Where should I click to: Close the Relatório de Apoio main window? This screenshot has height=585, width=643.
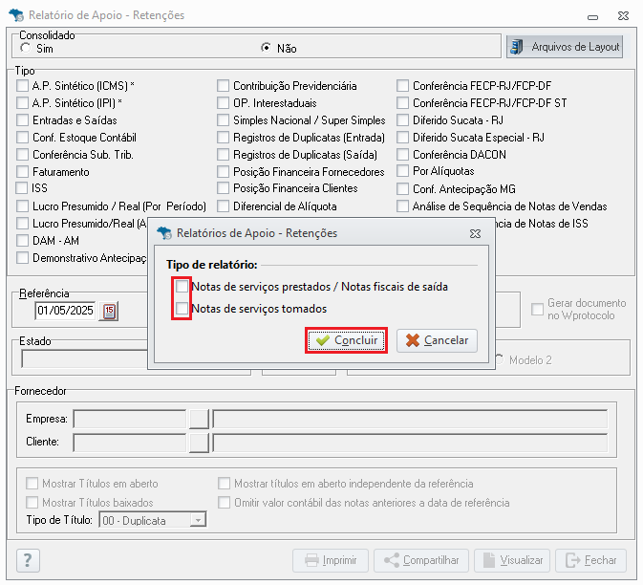623,16
